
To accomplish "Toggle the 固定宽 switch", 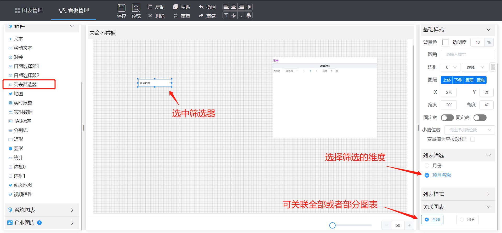I will (x=447, y=118).
